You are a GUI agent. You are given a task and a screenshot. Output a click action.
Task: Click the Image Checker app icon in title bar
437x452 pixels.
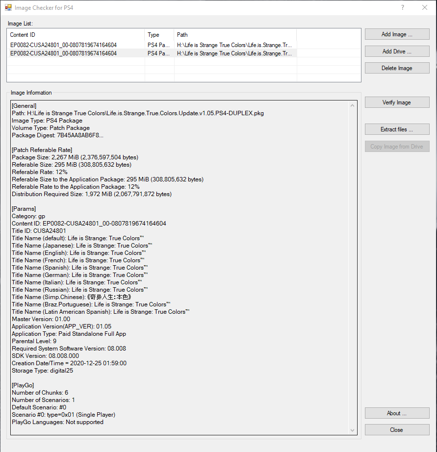[x=8, y=7]
